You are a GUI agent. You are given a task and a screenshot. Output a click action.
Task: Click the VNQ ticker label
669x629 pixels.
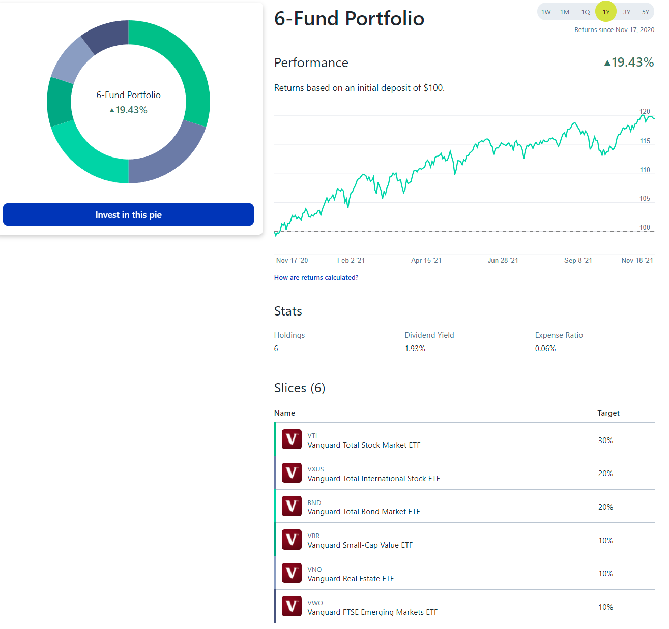[x=315, y=569]
